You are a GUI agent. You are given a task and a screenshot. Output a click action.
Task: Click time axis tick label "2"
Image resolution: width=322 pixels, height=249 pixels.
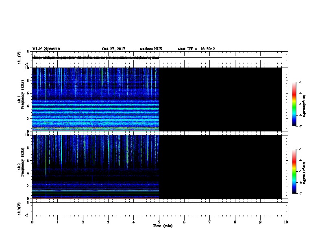point(83,222)
